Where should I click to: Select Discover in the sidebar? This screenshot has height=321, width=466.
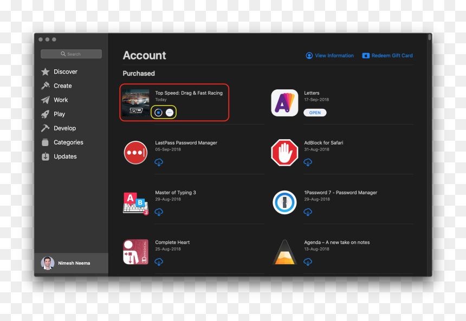coord(66,71)
